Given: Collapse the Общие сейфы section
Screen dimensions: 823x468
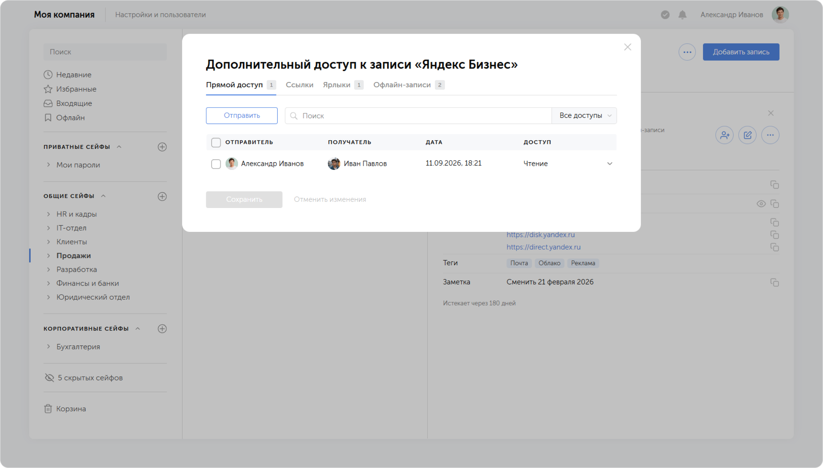Looking at the screenshot, I should click(103, 196).
